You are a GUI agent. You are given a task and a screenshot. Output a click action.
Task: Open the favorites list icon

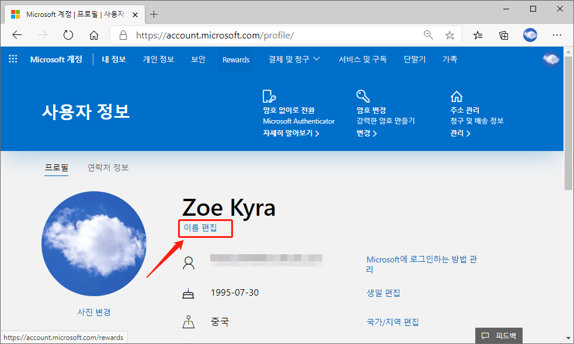[478, 35]
